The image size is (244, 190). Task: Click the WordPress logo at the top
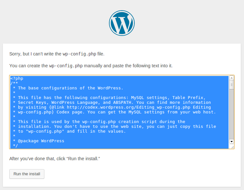pos(122,23)
